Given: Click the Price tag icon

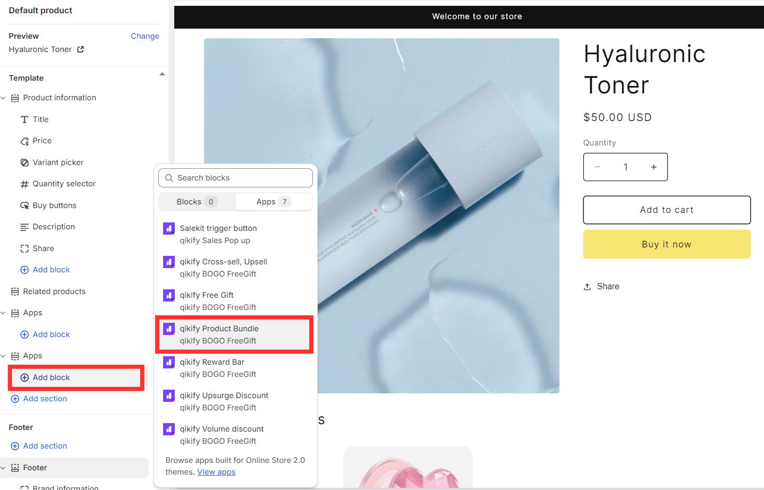Looking at the screenshot, I should coord(24,141).
